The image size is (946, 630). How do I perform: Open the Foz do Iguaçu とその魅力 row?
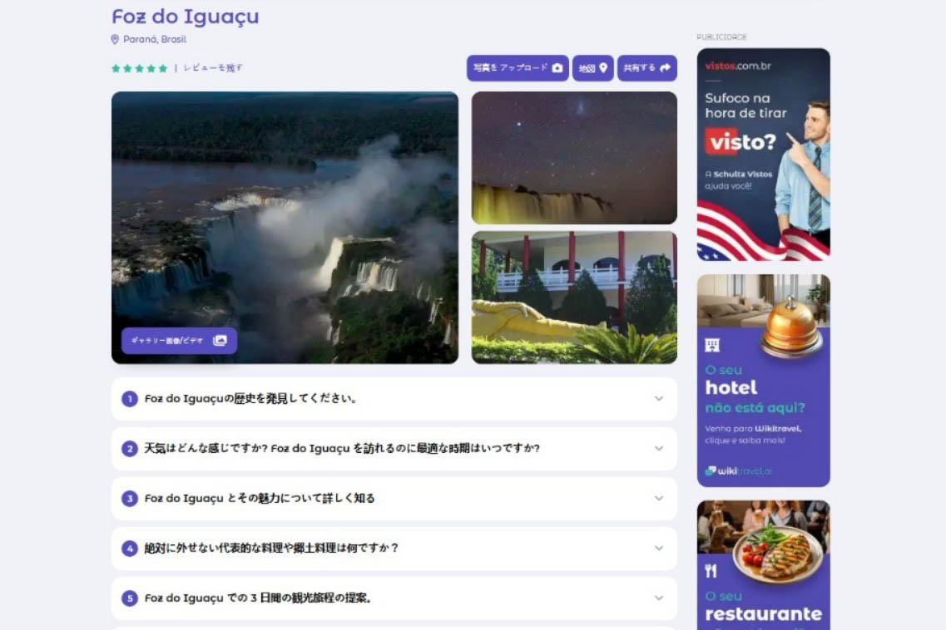click(394, 499)
